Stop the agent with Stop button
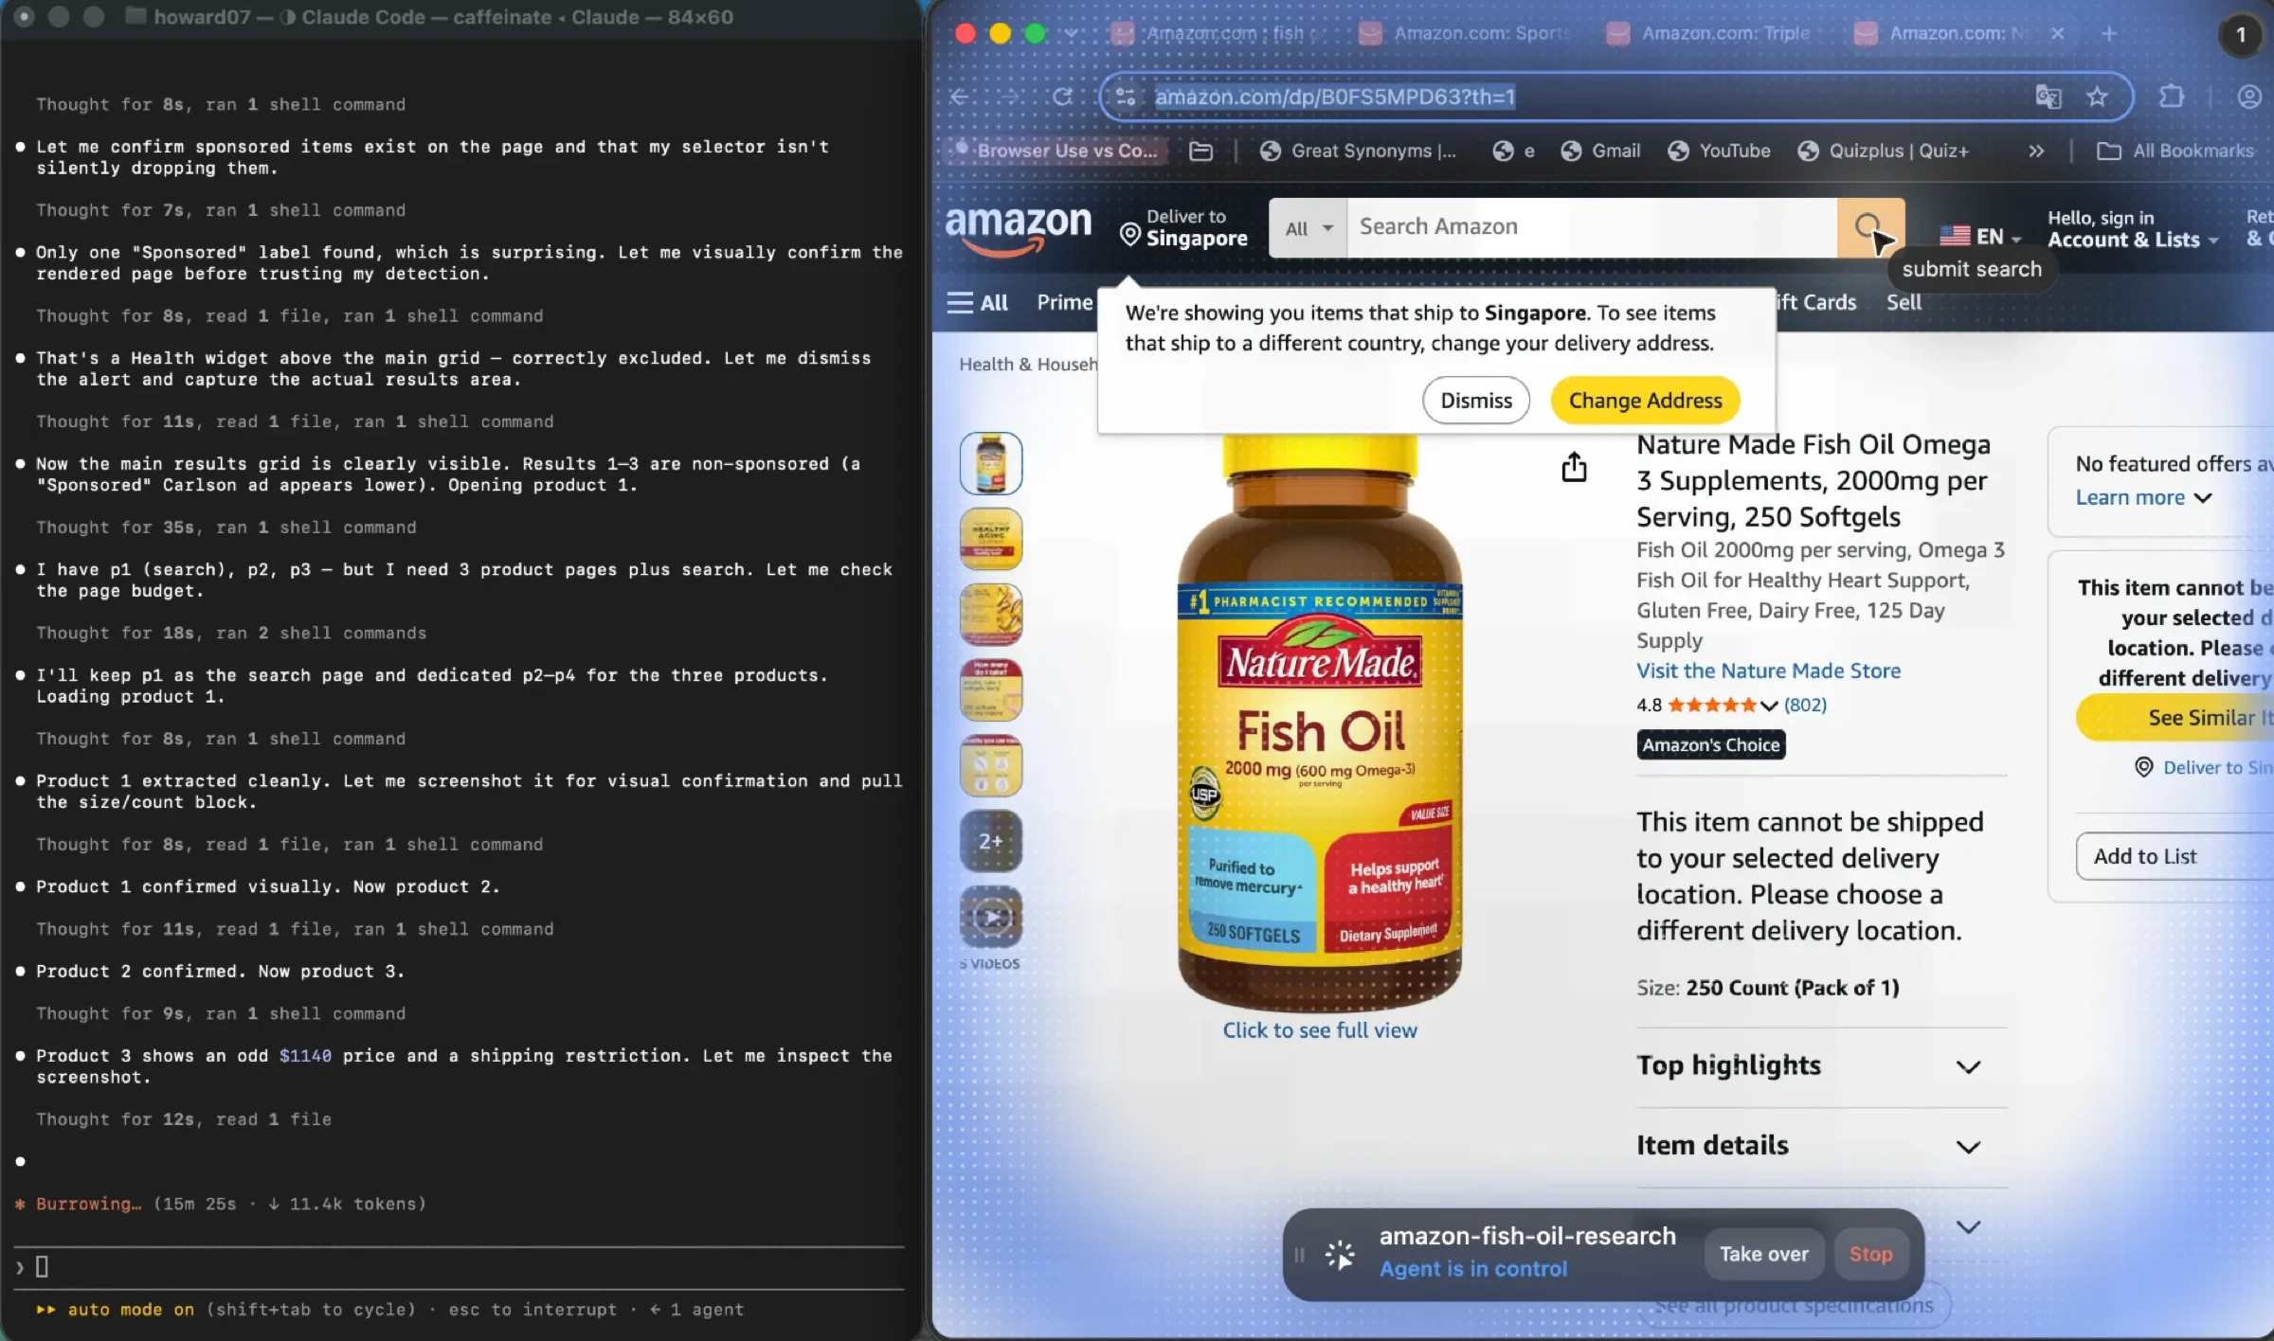 tap(1870, 1254)
